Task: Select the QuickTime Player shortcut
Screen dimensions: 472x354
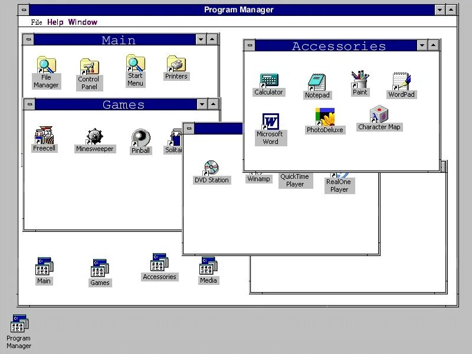Action: pos(295,181)
